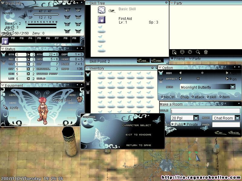The width and height of the screenshot is (242, 181).
Task: Toggle the attack snap option
Action: [x=193, y=97]
